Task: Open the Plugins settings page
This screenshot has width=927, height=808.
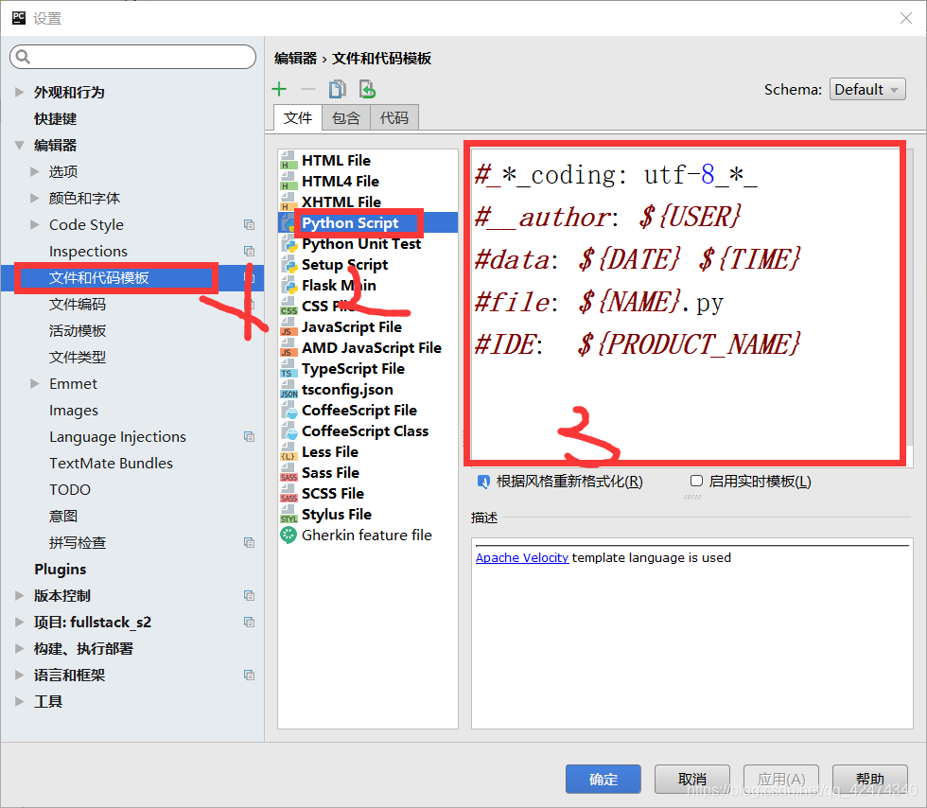Action: pyautogui.click(x=61, y=569)
